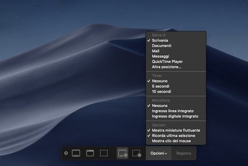Select the capture selected window icon
Viewport: 248px width, 166px height.
click(90, 153)
